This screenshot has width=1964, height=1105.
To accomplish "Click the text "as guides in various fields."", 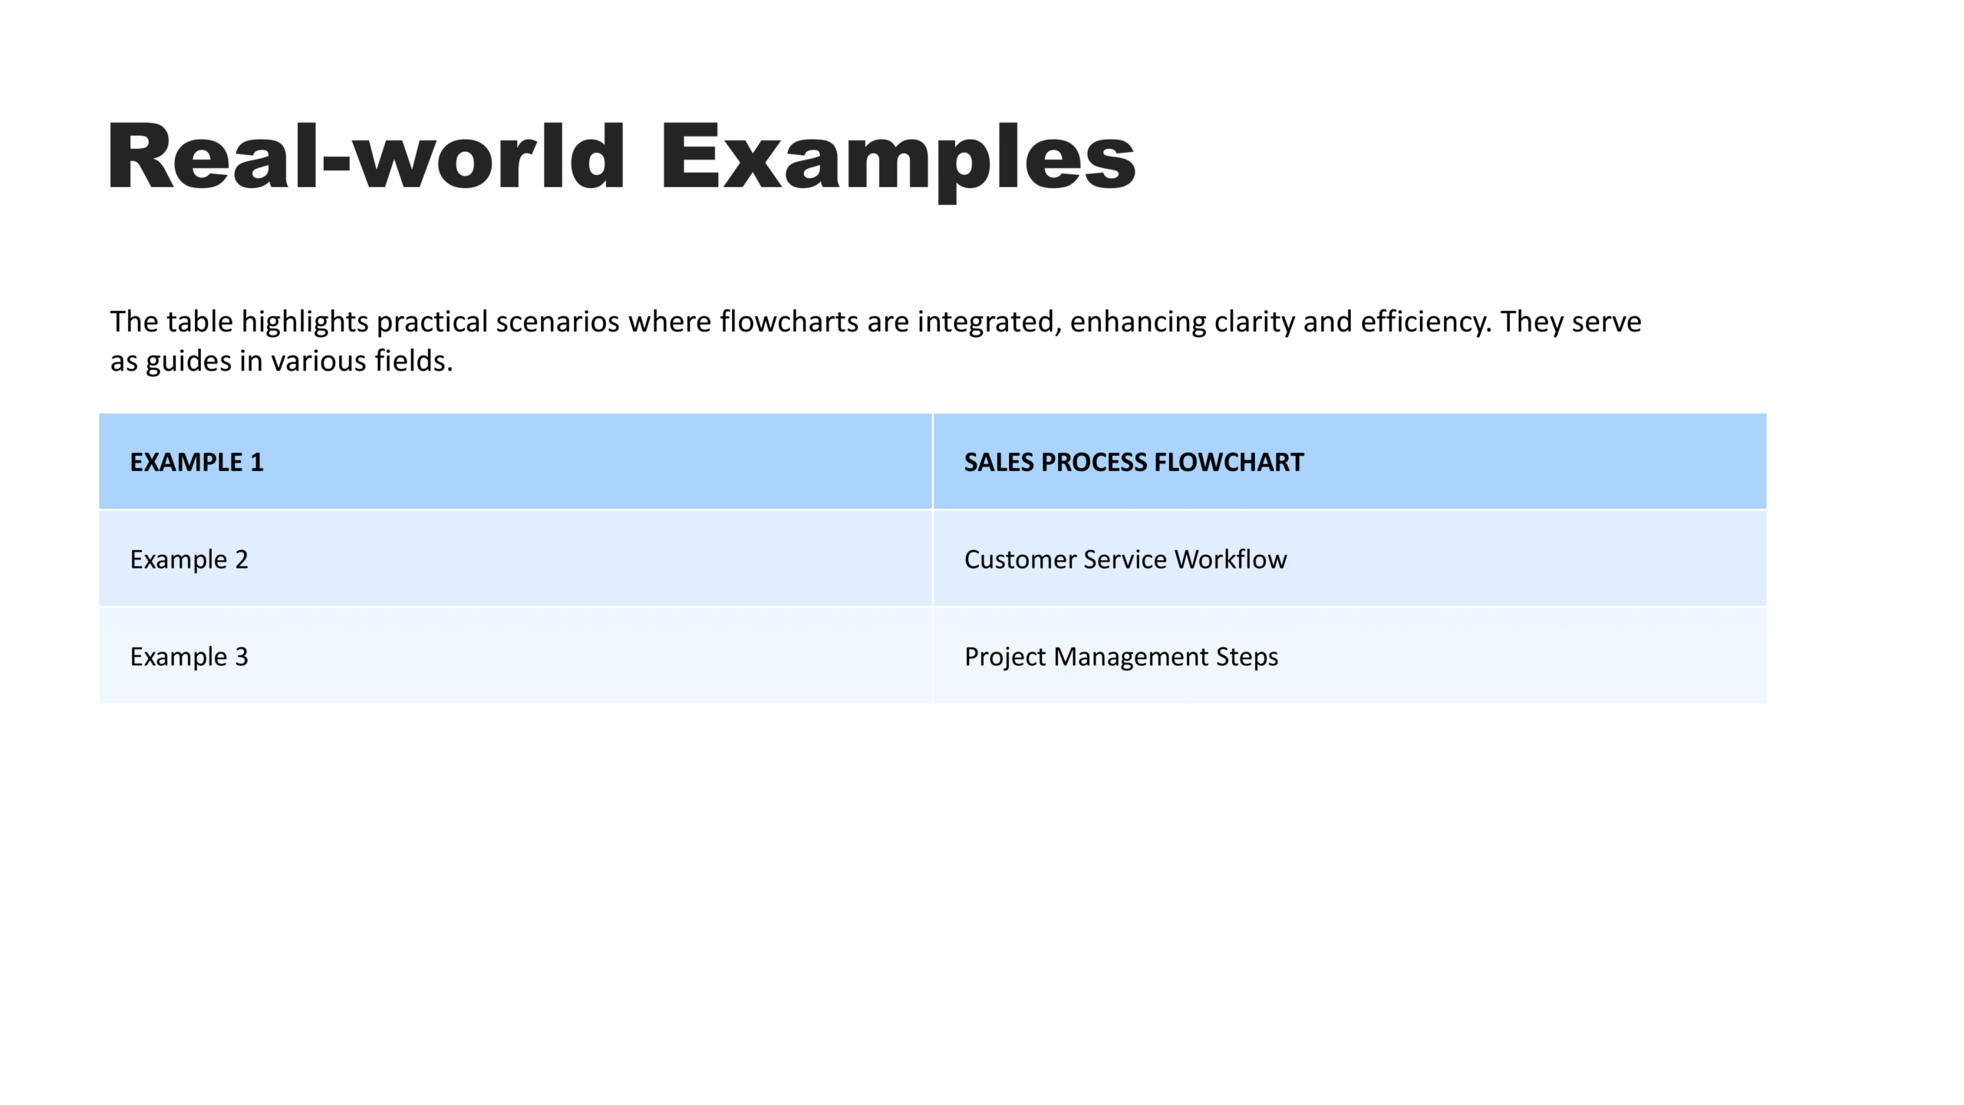I will coord(282,361).
